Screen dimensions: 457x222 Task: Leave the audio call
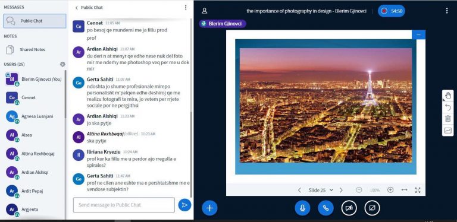click(325, 208)
